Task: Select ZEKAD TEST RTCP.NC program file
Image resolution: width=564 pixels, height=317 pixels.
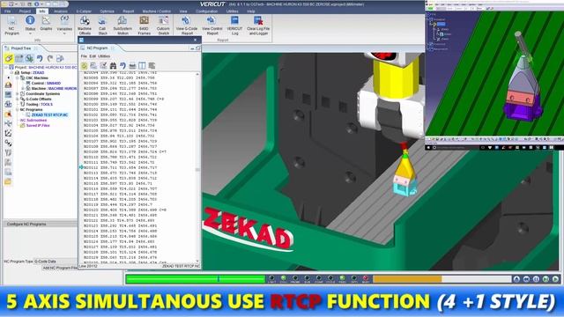Action: pos(49,115)
